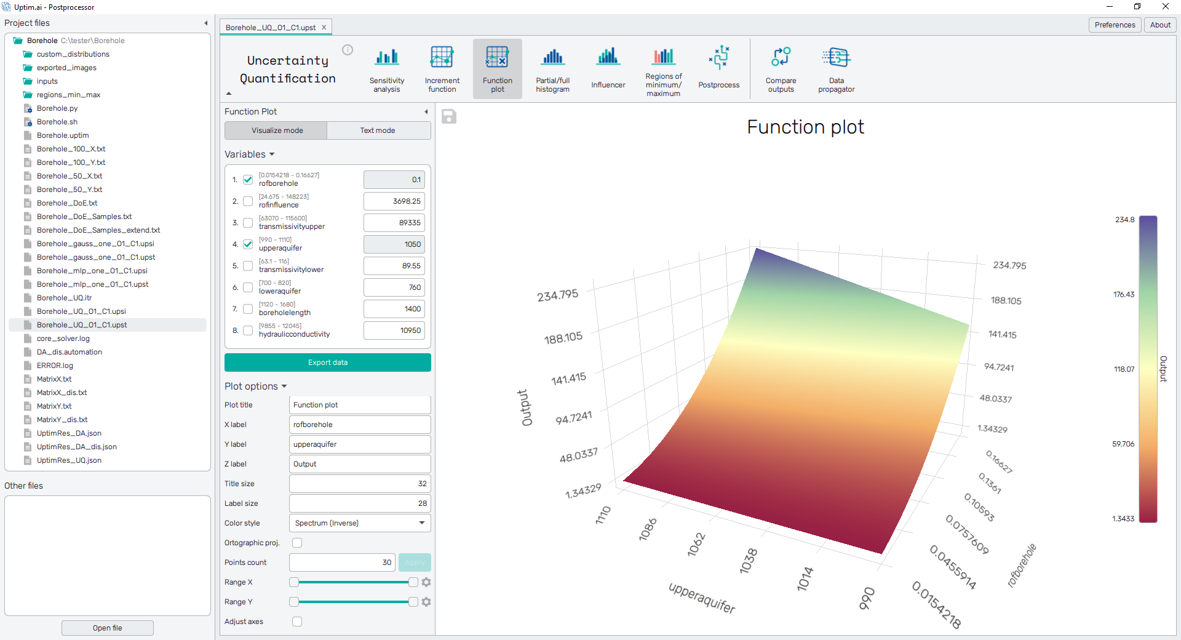Check the boreholelength variable checkbox

tap(248, 309)
